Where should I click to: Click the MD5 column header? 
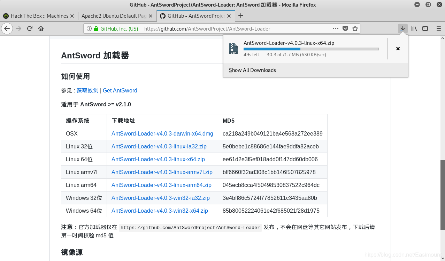[229, 121]
